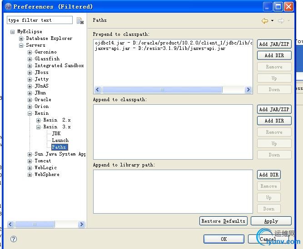Select the Paths tree item
303x249 pixels.
[x=60, y=147]
